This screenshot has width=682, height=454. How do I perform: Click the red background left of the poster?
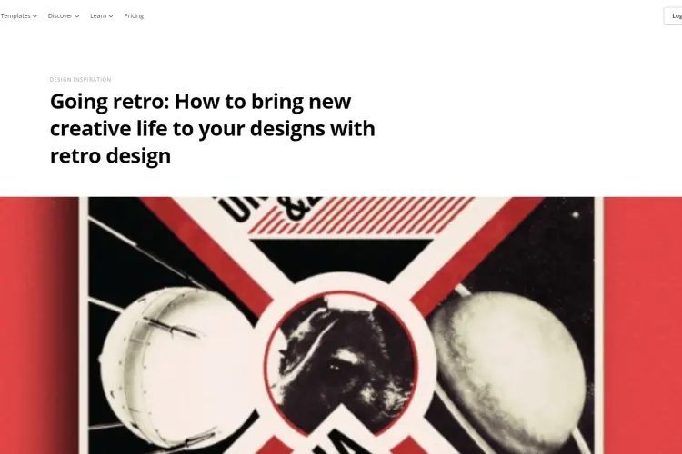point(39,325)
